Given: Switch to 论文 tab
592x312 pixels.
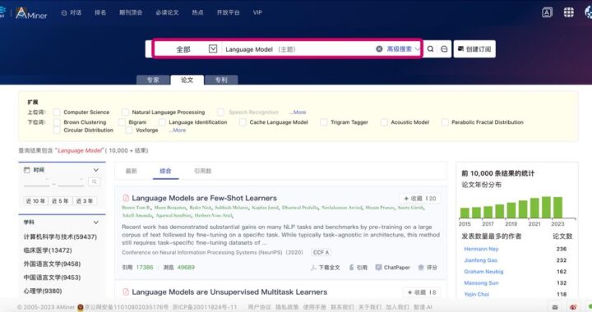Looking at the screenshot, I should pos(187,80).
